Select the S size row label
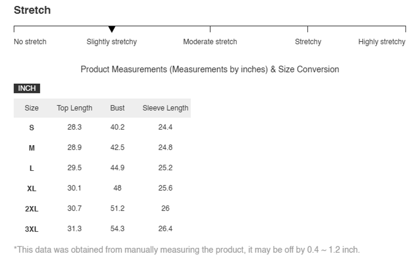Viewport: 418px width, 267px height. (32, 127)
